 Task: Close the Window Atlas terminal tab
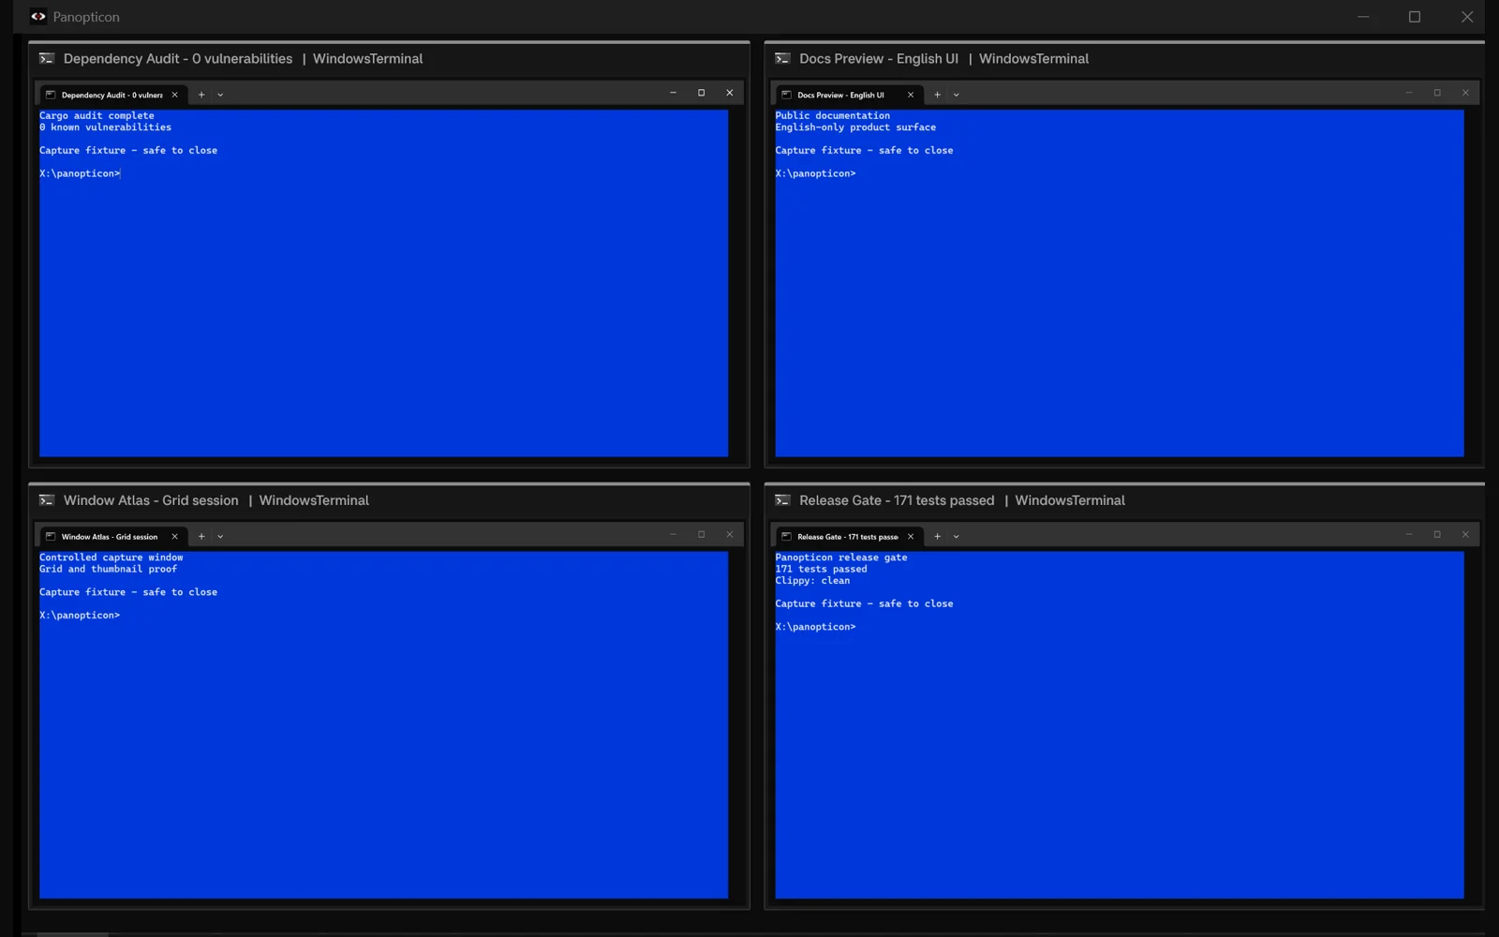pyautogui.click(x=174, y=537)
